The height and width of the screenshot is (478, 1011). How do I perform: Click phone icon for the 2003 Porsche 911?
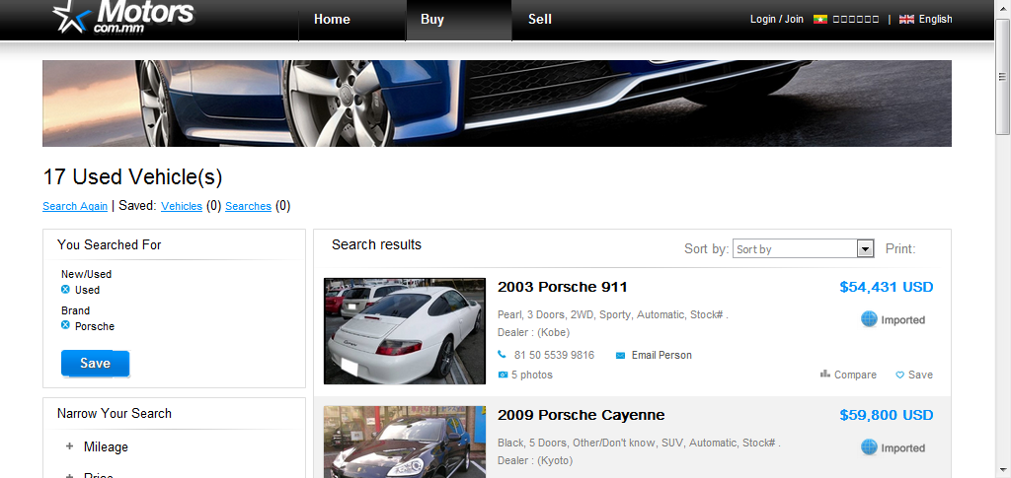[x=503, y=355]
